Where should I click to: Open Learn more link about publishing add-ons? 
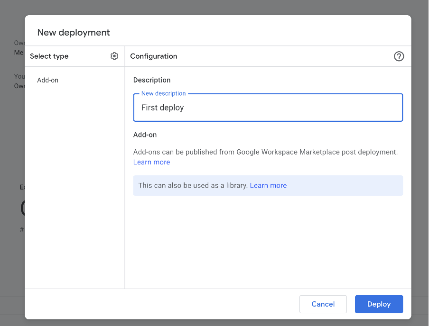coord(151,162)
